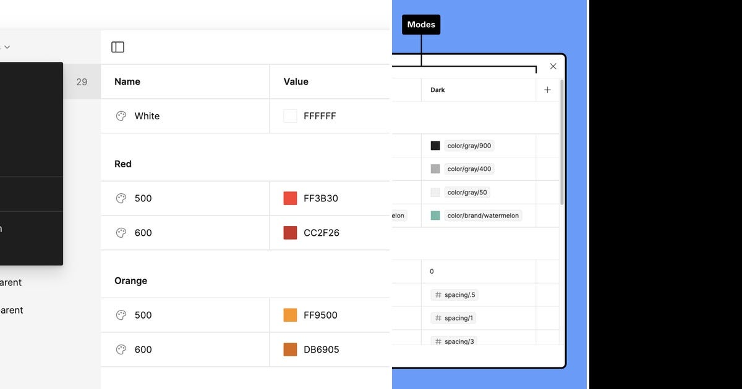
Task: Click the palette icon beside Orange 600
Action: [x=121, y=349]
